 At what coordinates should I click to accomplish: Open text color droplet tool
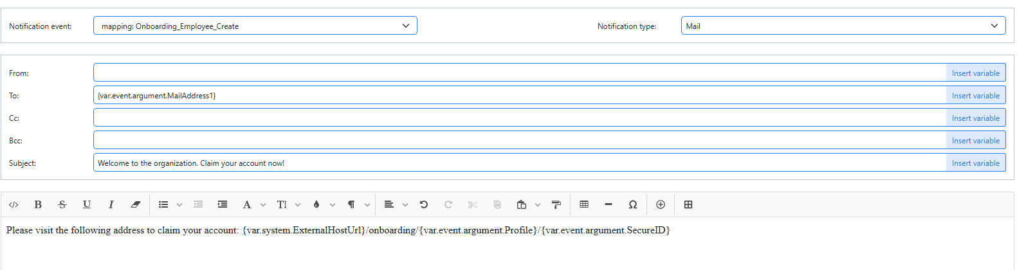click(x=316, y=204)
